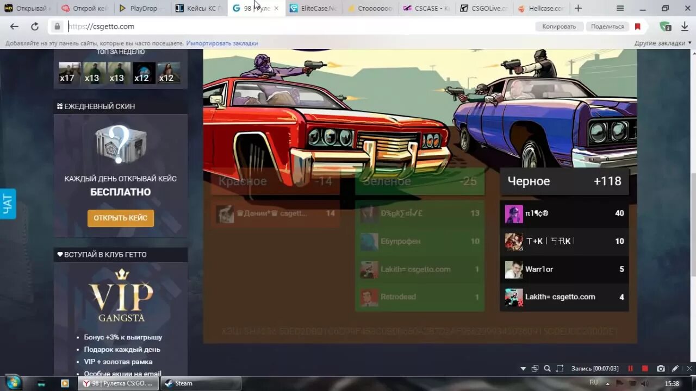Click the ОТКРЫТЬ КЕЙС button
The image size is (696, 391).
[x=121, y=218]
